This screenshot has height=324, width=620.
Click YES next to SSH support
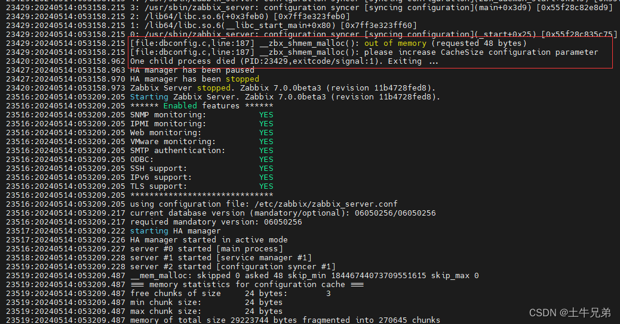(266, 169)
